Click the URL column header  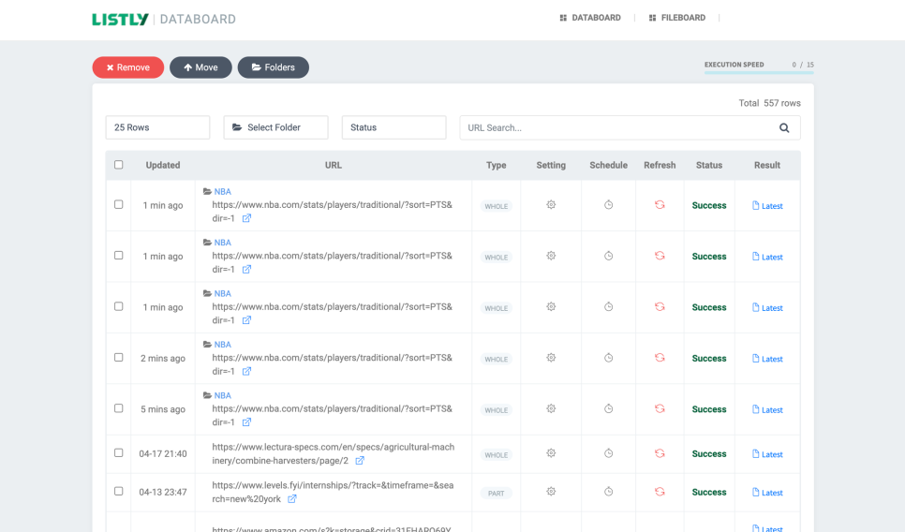click(333, 165)
